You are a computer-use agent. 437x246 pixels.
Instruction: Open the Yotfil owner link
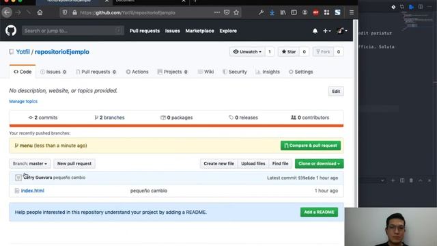coord(23,52)
